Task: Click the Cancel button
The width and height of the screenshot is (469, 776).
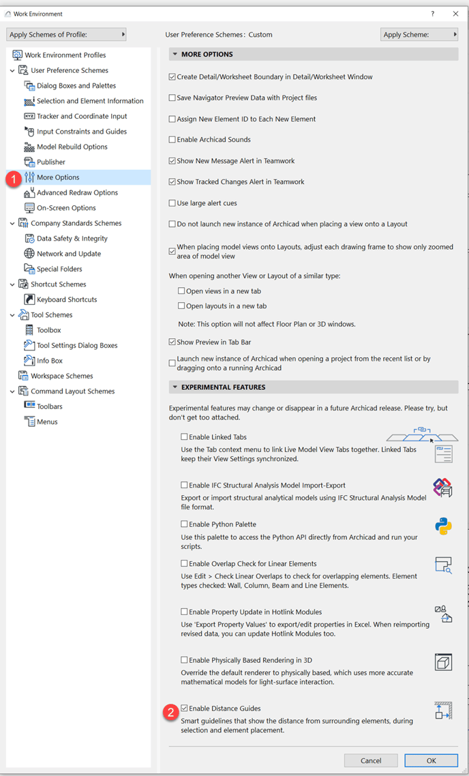Action: (x=371, y=760)
